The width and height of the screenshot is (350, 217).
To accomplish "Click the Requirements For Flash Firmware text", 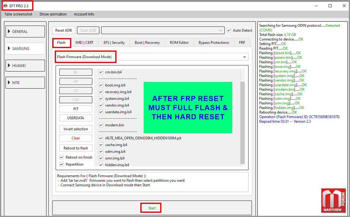I will click(101, 176).
